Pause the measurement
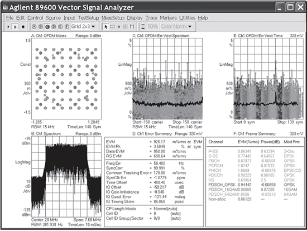Screen dimensions: 307x231 [x=15, y=27]
